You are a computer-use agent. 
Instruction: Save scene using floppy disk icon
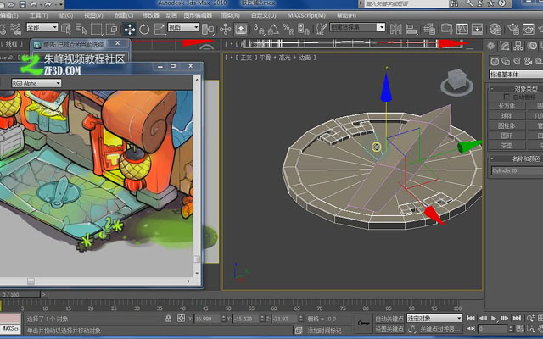[23, 4]
